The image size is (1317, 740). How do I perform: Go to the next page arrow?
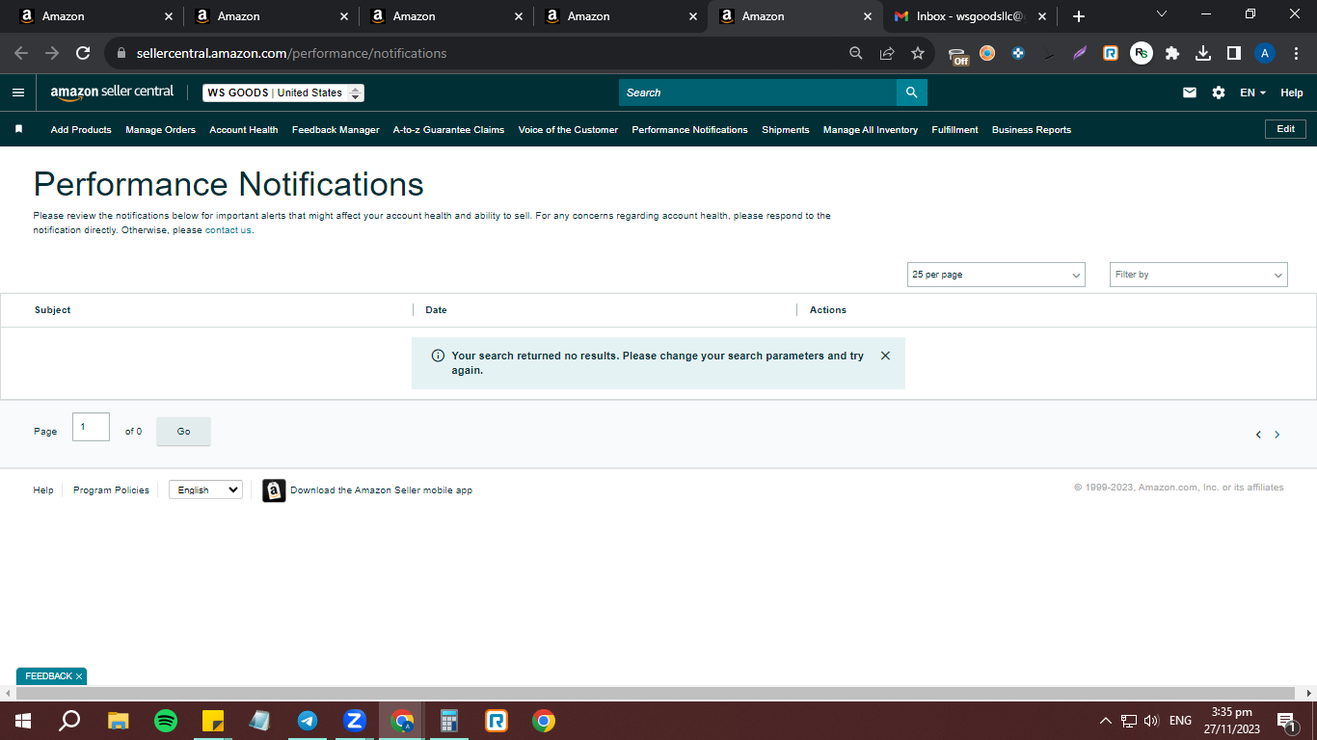[1277, 435]
